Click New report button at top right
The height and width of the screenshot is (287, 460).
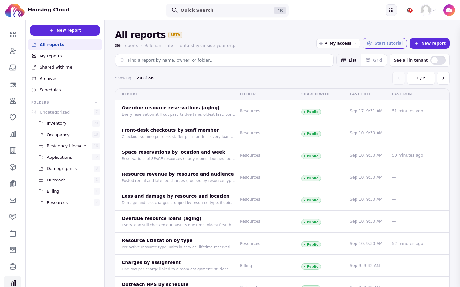pyautogui.click(x=430, y=43)
